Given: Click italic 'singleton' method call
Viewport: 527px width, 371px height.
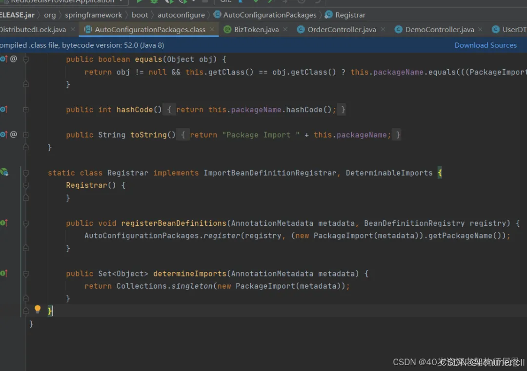Looking at the screenshot, I should click(x=192, y=286).
